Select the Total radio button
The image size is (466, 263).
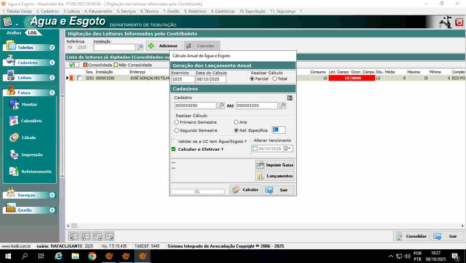[x=275, y=79]
